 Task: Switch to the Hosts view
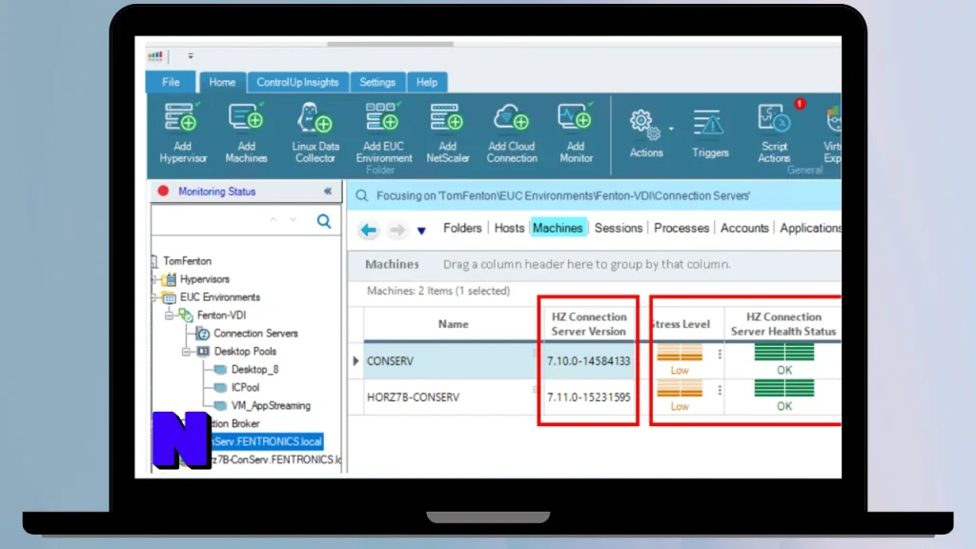[509, 229]
